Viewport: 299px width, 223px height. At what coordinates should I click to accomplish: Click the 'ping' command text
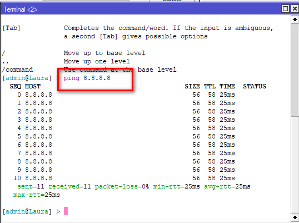72,78
